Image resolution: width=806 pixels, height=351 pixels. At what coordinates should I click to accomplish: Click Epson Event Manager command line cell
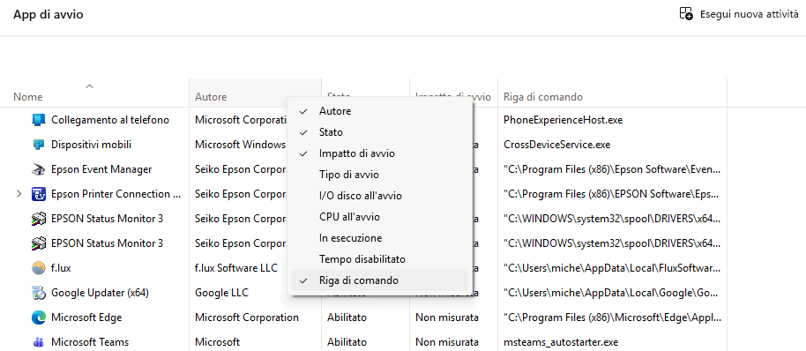click(x=612, y=169)
